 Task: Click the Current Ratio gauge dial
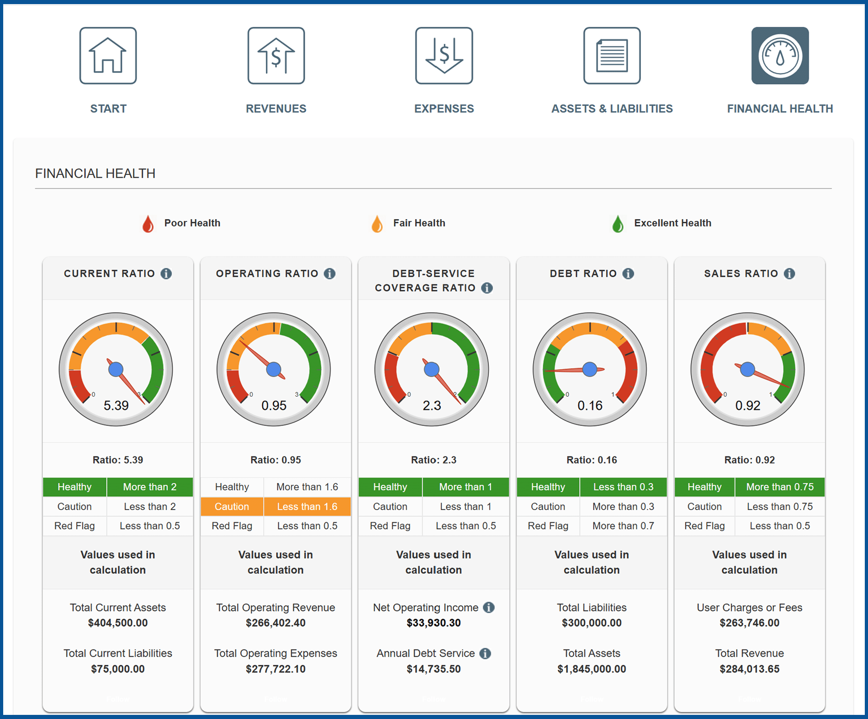click(116, 369)
